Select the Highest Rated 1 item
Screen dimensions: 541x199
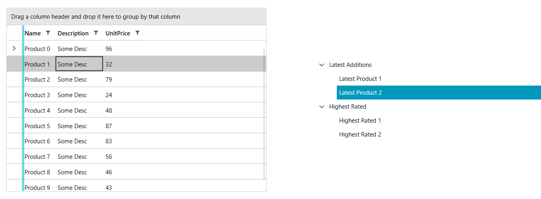coord(360,121)
